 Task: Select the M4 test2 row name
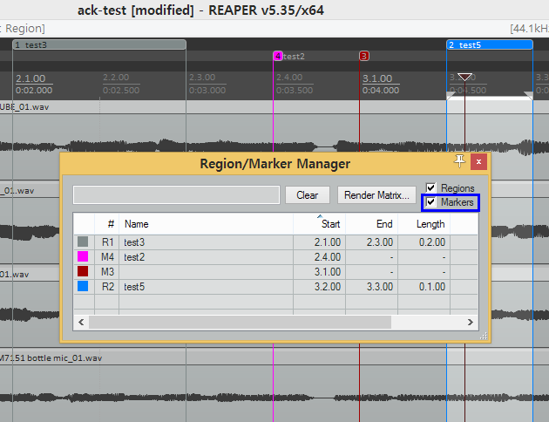click(134, 257)
